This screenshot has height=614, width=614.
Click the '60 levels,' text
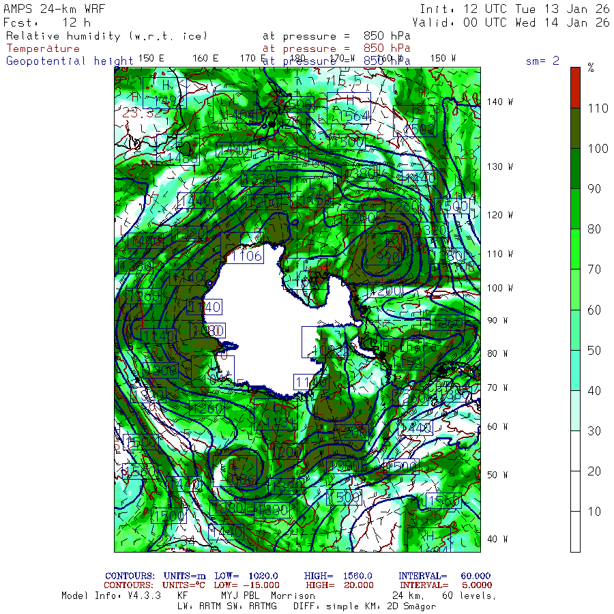pos(469,596)
